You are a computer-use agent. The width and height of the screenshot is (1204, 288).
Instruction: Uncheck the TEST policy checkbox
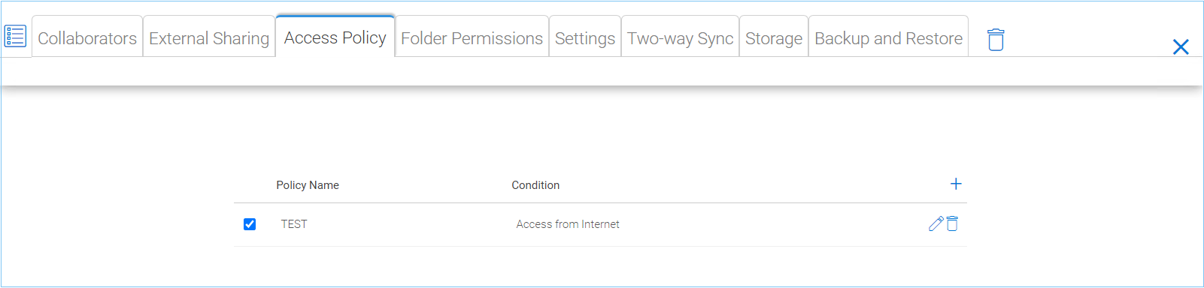(250, 224)
